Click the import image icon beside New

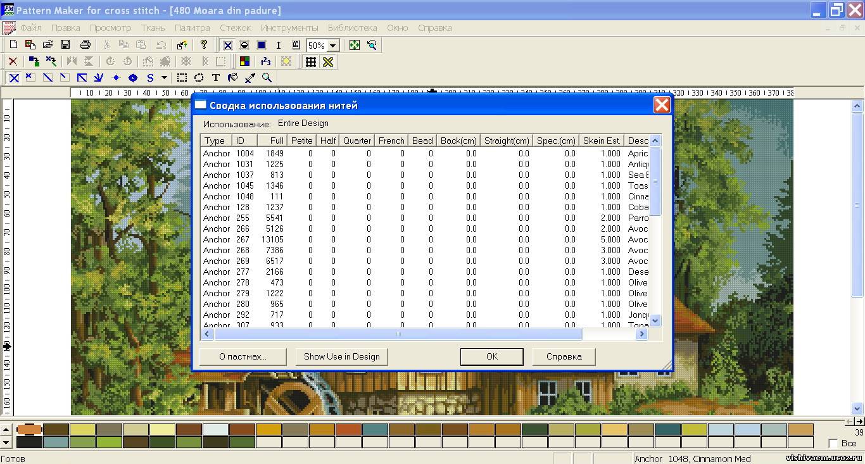30,45
